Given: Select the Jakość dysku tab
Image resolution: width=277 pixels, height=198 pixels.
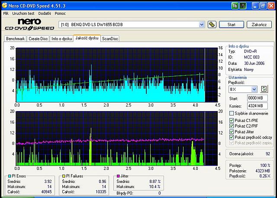Looking at the screenshot, I should tap(87, 38).
